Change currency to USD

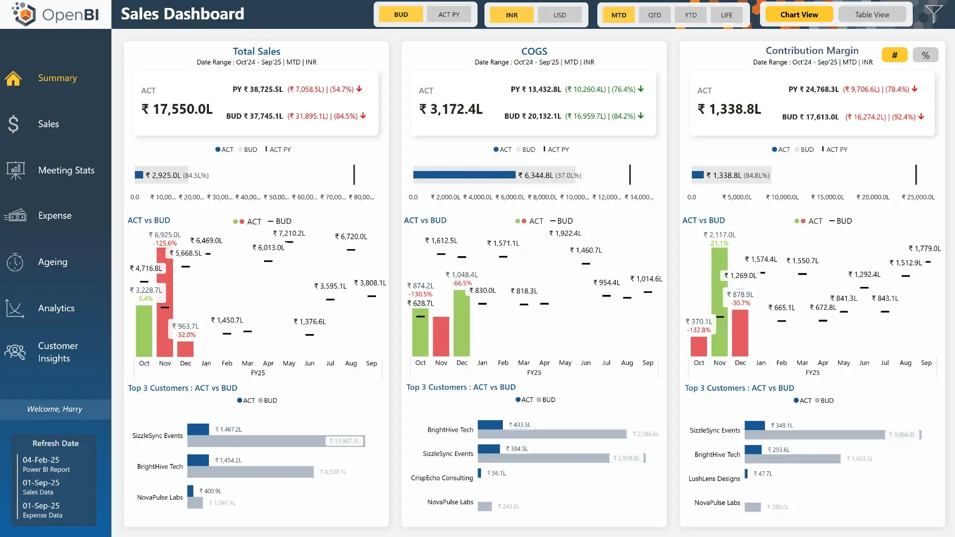click(x=560, y=14)
